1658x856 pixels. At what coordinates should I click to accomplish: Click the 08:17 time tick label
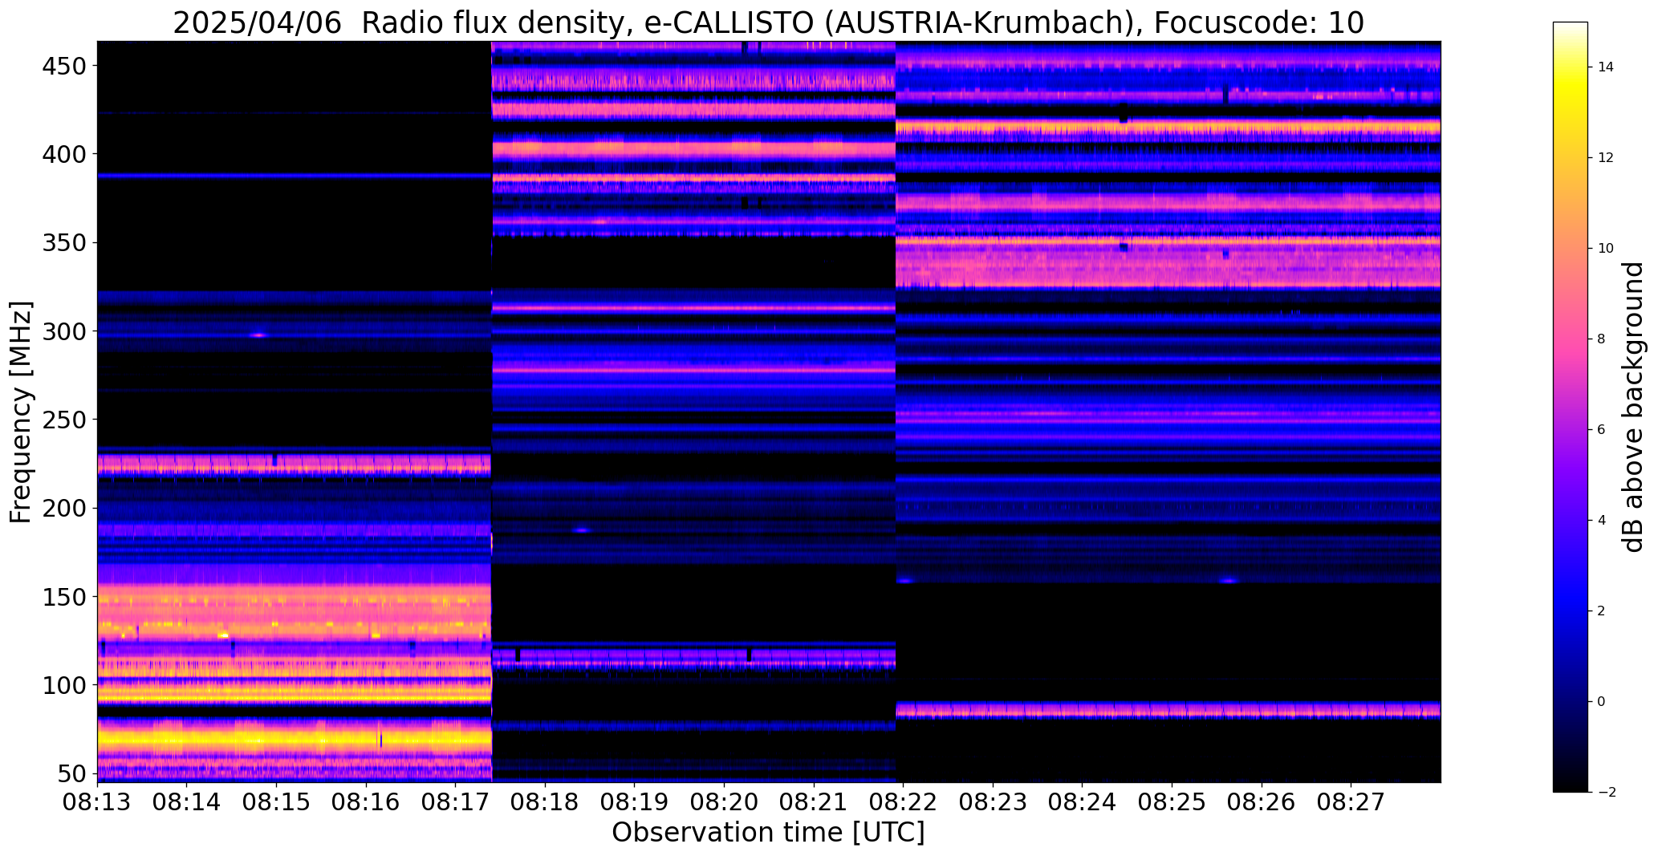pos(456,802)
